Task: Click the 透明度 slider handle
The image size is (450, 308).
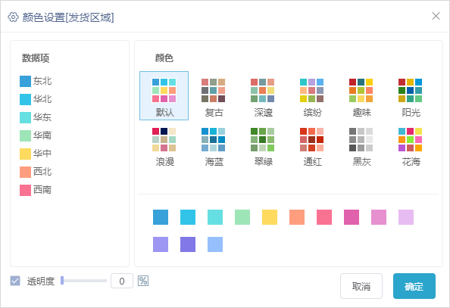Action: 62,281
